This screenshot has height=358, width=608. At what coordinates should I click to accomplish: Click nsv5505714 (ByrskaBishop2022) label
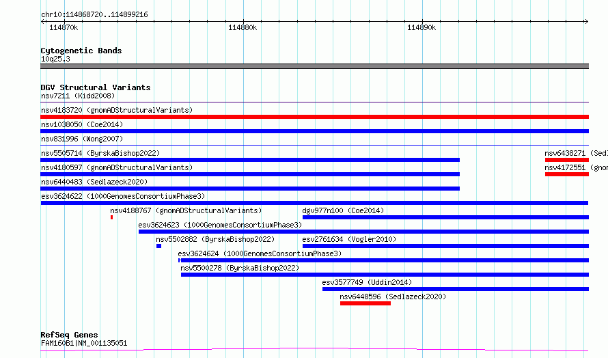[100, 153]
